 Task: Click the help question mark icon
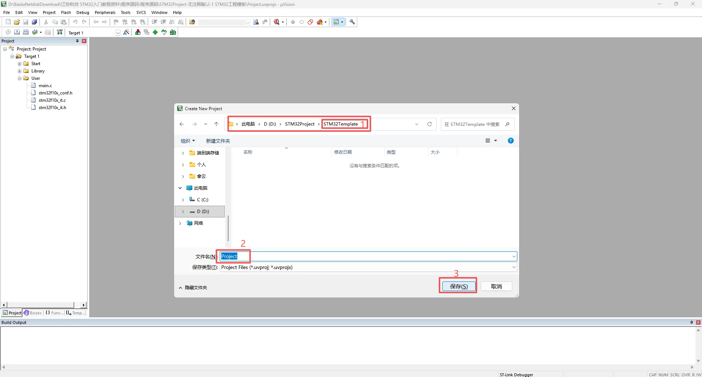[x=511, y=141]
